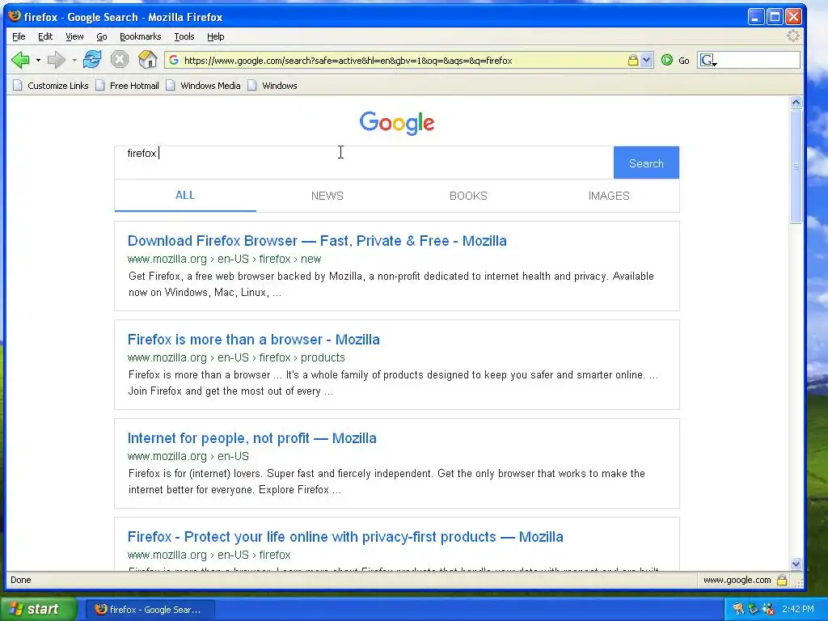Go back with the green Back arrow
Screen dimensions: 828x621
pyautogui.click(x=20, y=60)
